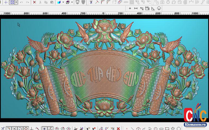Click the Copy icon in toolbar
209x130 pixels.
point(46,2)
